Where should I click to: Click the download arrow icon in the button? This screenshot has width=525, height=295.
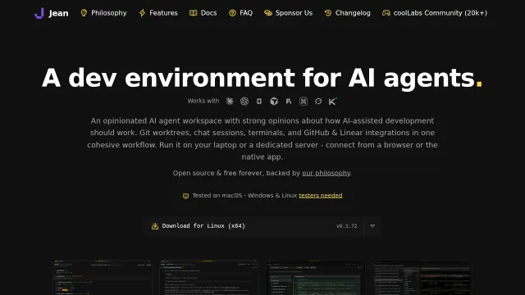click(155, 226)
